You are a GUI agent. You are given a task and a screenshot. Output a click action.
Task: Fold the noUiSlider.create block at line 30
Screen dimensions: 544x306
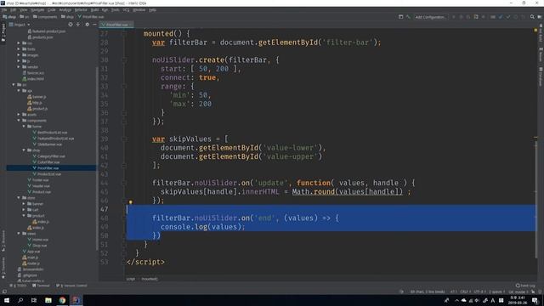click(124, 60)
